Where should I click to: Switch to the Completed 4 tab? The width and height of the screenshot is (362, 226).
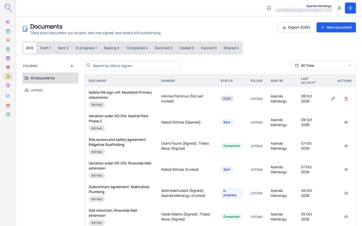(137, 48)
